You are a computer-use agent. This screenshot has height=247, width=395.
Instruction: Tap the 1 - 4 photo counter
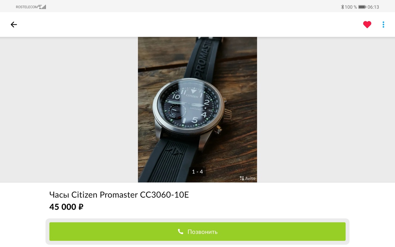(x=197, y=172)
